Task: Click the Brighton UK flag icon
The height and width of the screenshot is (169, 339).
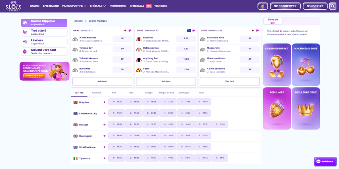Action: (75, 102)
